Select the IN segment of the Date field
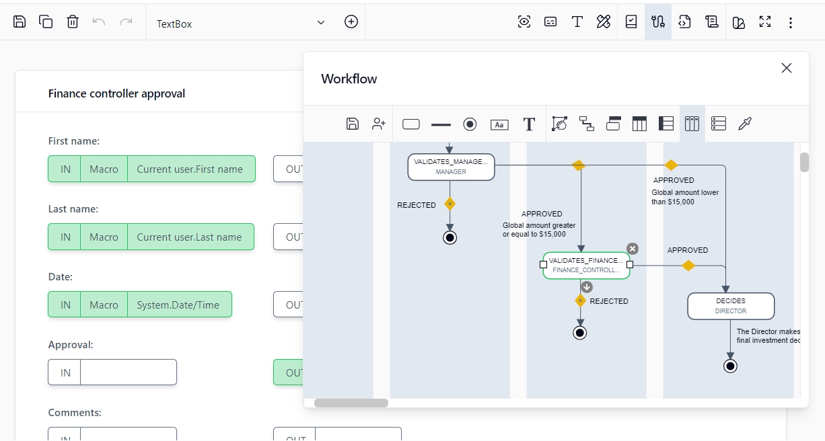 65,305
